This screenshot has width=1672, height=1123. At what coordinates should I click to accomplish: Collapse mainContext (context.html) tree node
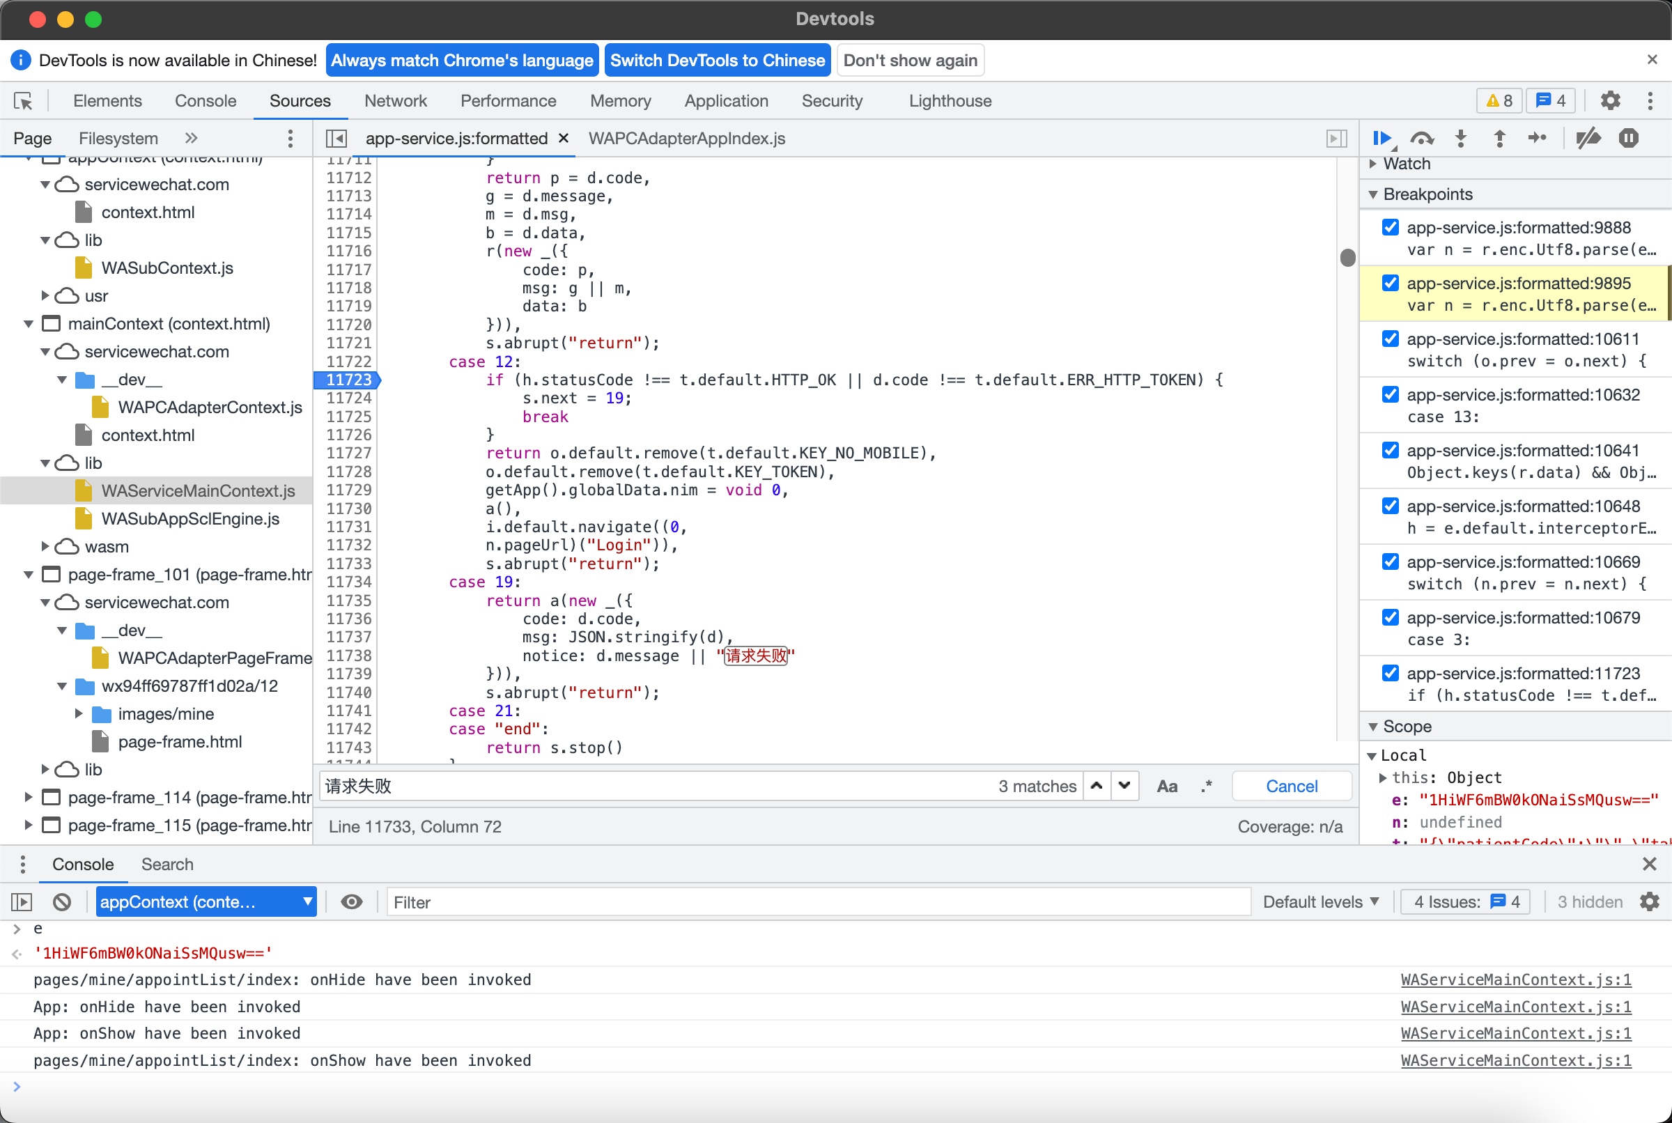pos(29,324)
